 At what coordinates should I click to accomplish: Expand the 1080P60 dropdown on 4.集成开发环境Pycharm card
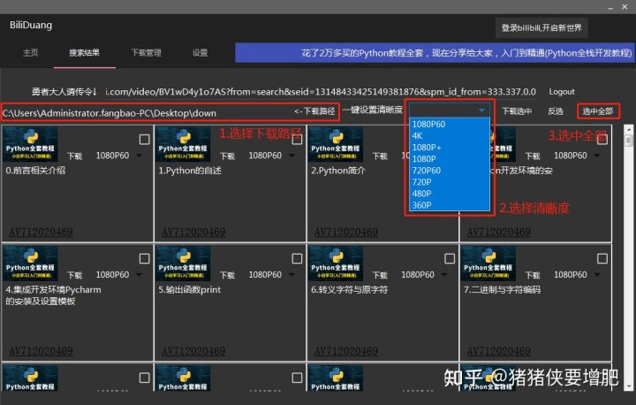[x=140, y=275]
